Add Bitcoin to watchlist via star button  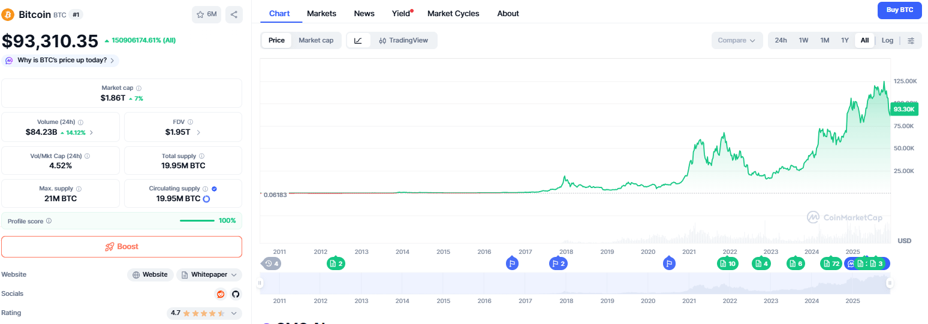[x=207, y=14]
